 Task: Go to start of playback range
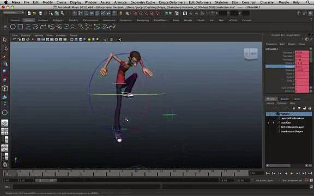point(268,173)
